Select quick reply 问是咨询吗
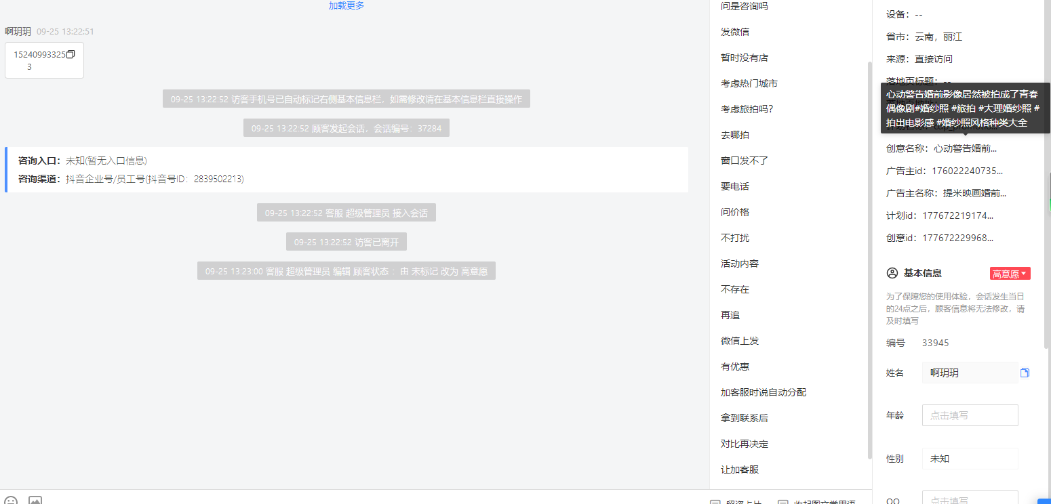The height and width of the screenshot is (504, 1051). (745, 6)
